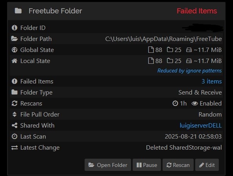This screenshot has height=176, width=233.
Task: Collapse the Freetube Folder panel header
Action: [116, 11]
